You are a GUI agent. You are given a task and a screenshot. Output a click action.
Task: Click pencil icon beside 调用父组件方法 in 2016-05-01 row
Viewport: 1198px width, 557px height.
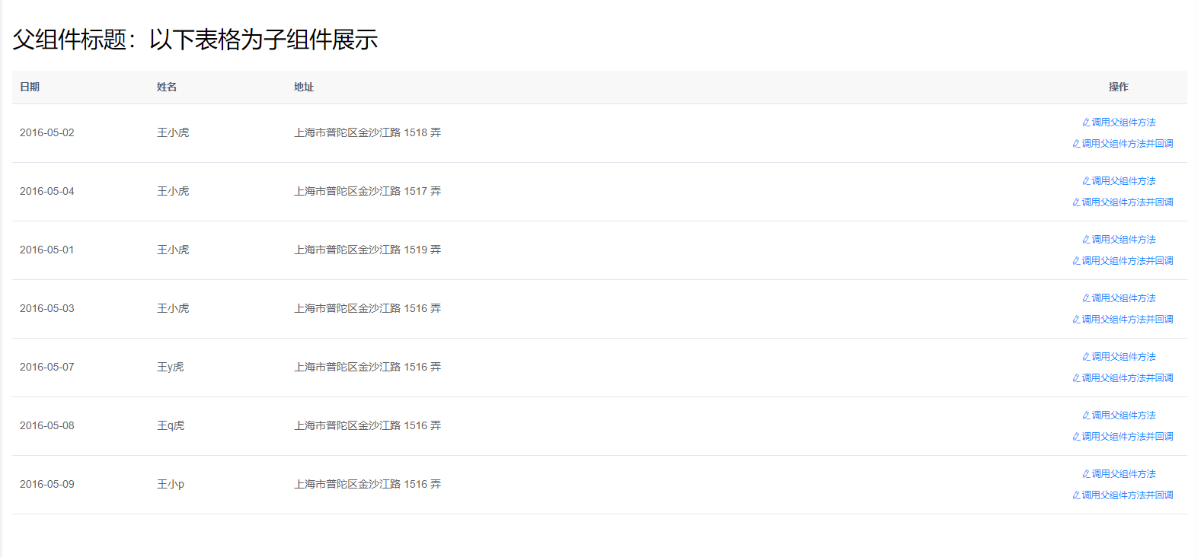point(1086,240)
